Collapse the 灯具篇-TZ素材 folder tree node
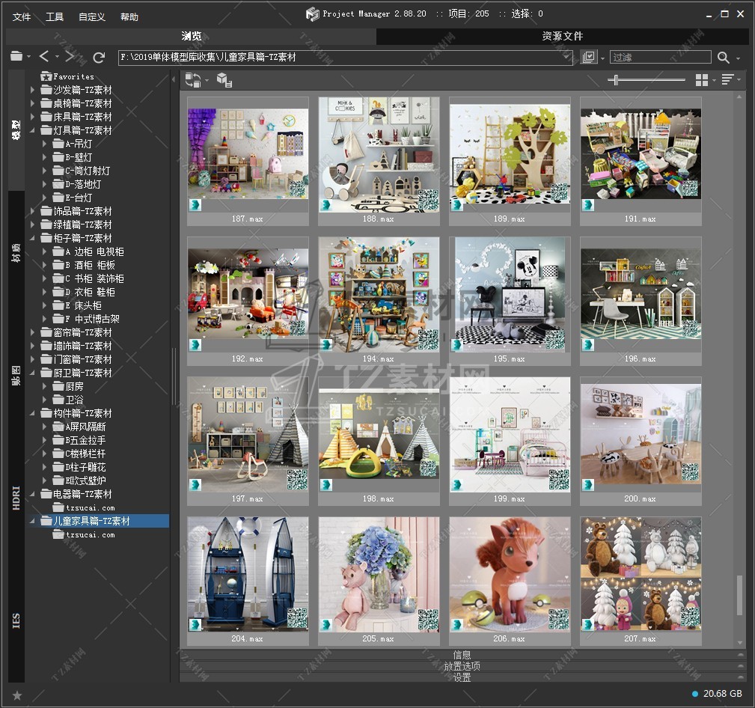 click(x=33, y=130)
